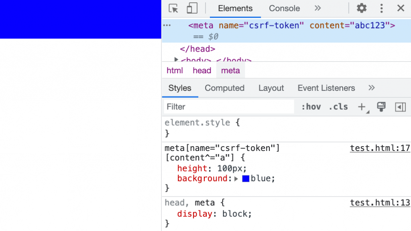The height and width of the screenshot is (231, 411).
Task: Toggle the device toolbar icon
Action: [192, 8]
